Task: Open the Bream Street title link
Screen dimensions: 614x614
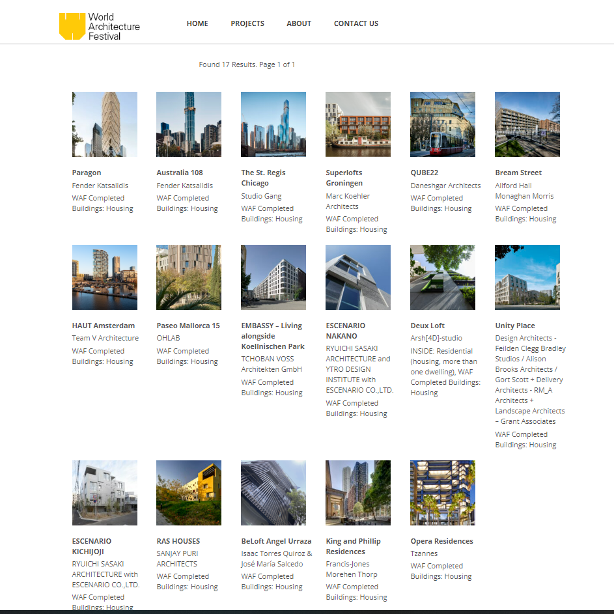Action: coord(518,173)
